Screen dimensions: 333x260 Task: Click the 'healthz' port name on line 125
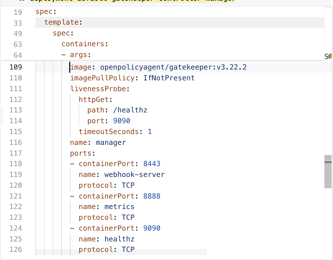point(119,239)
